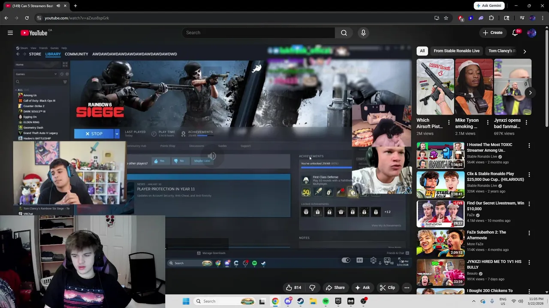Open Toxic Streamer Among Us thumbnail
The width and height of the screenshot is (549, 308).
point(440,155)
